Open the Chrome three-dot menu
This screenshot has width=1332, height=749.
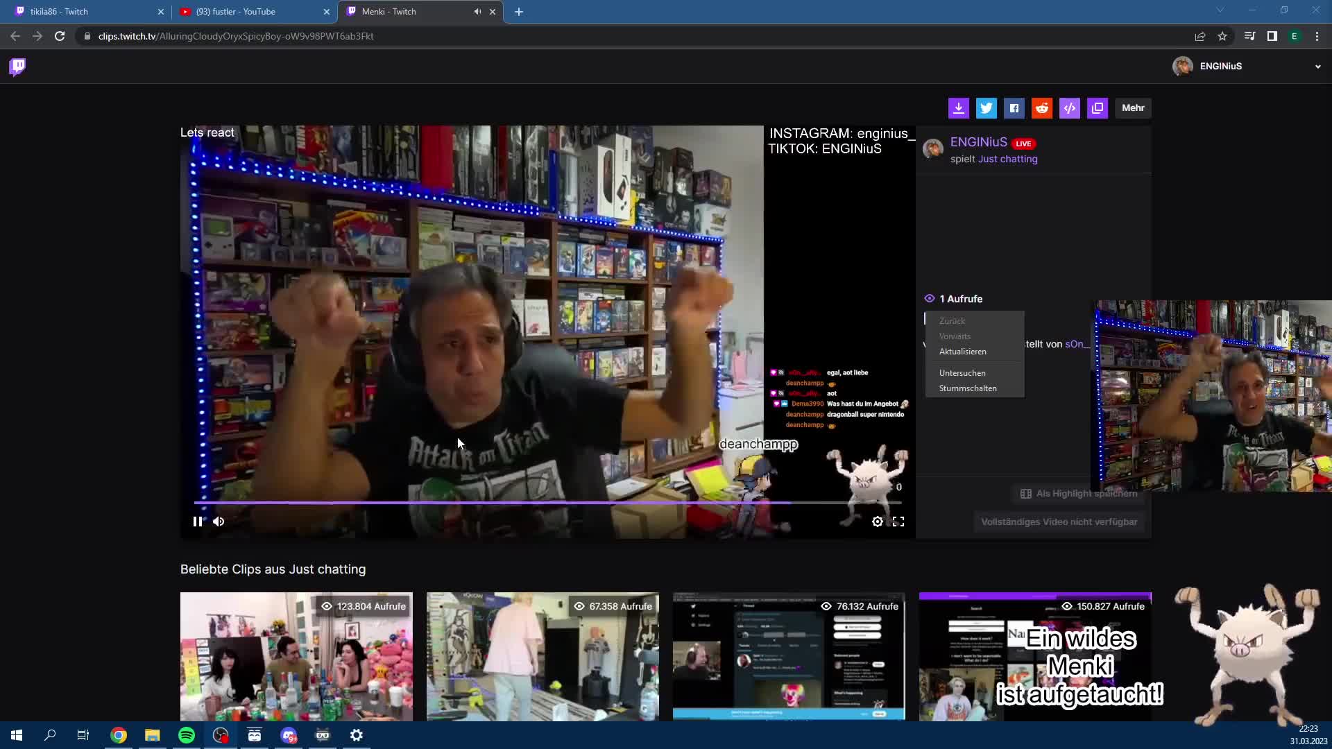1317,36
